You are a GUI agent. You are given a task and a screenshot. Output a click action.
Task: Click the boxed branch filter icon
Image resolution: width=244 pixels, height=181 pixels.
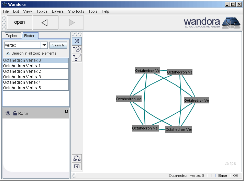click(x=77, y=167)
